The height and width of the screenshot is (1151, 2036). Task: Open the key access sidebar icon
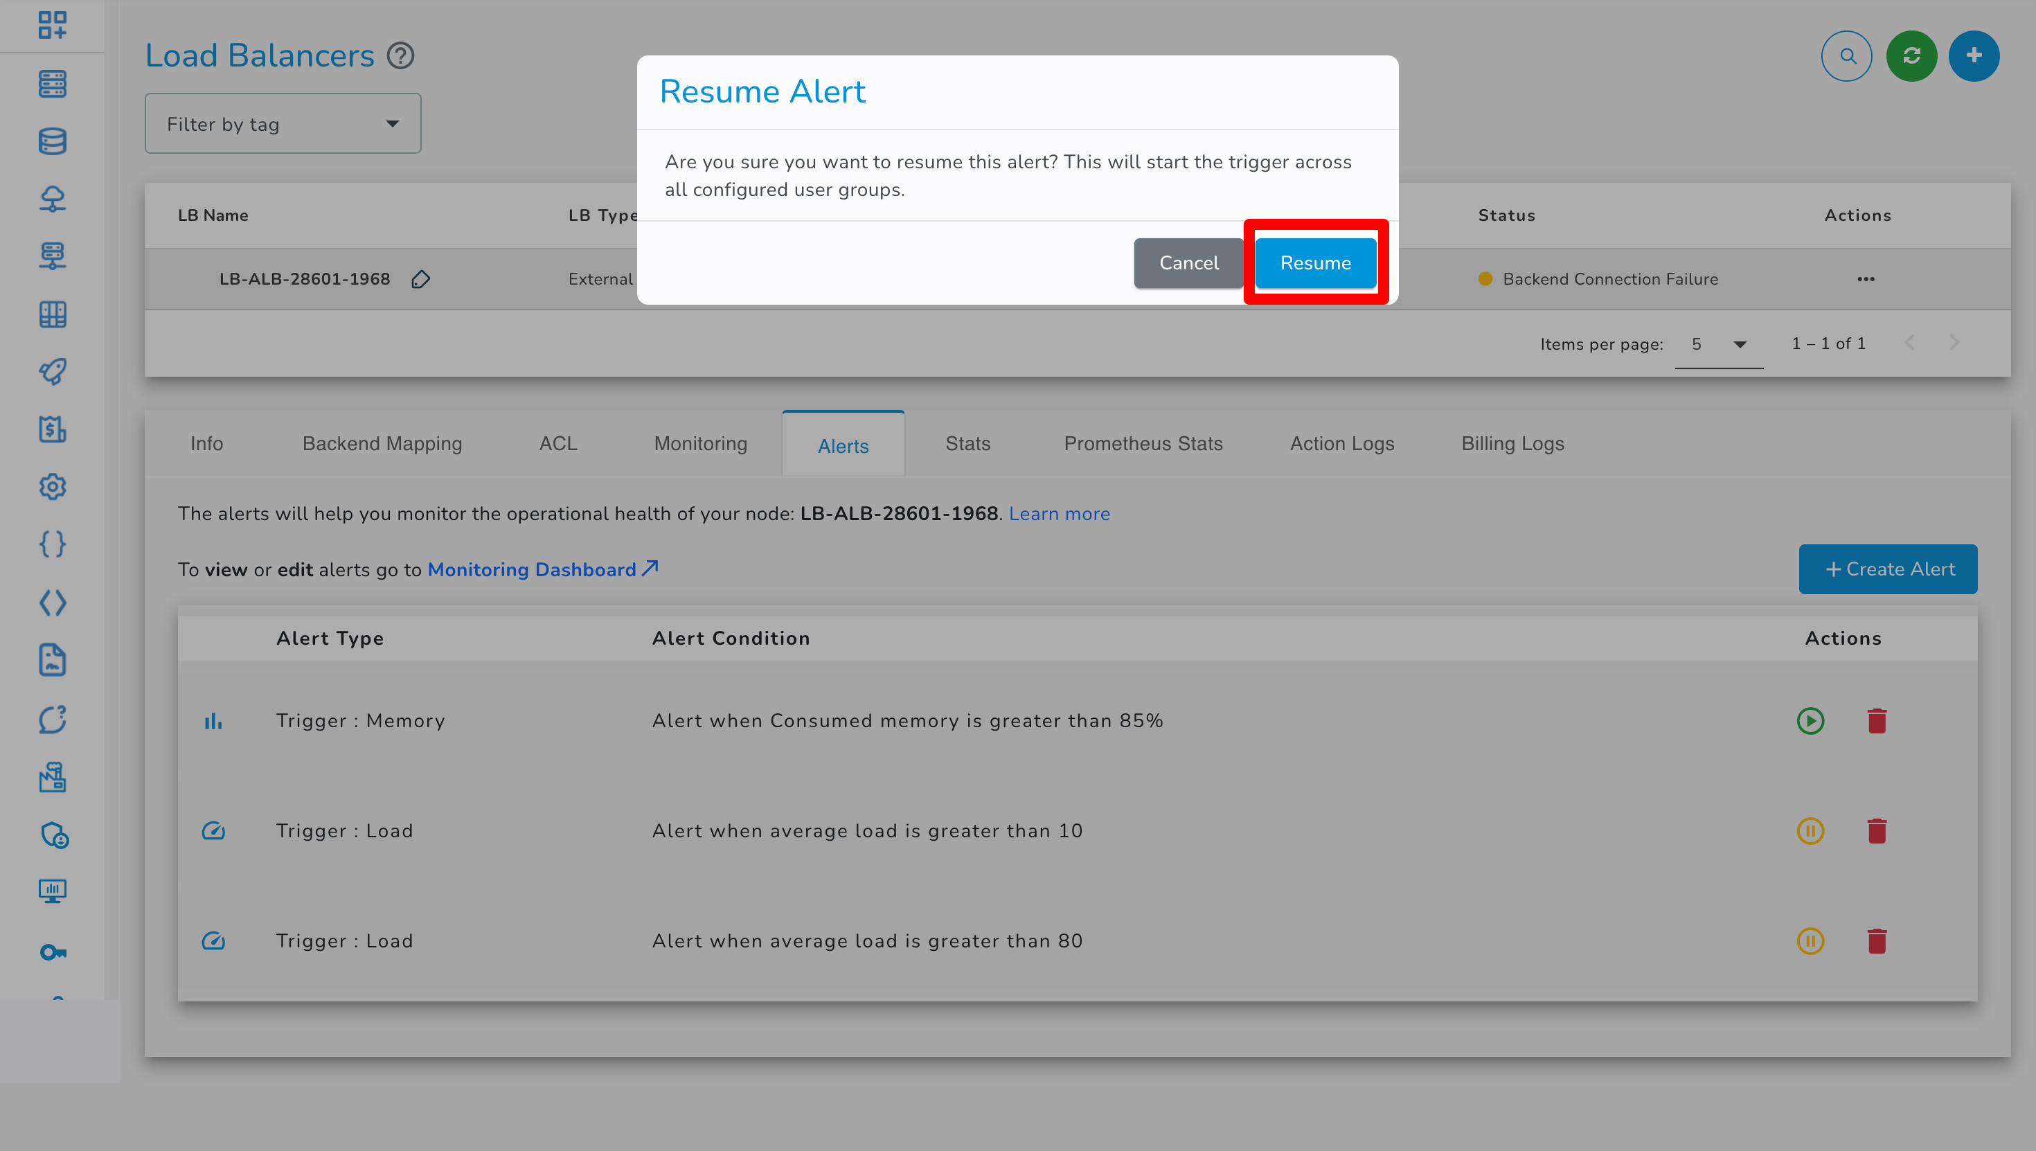(52, 952)
